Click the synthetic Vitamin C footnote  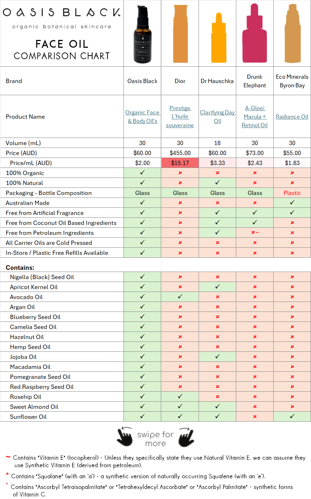click(152, 490)
